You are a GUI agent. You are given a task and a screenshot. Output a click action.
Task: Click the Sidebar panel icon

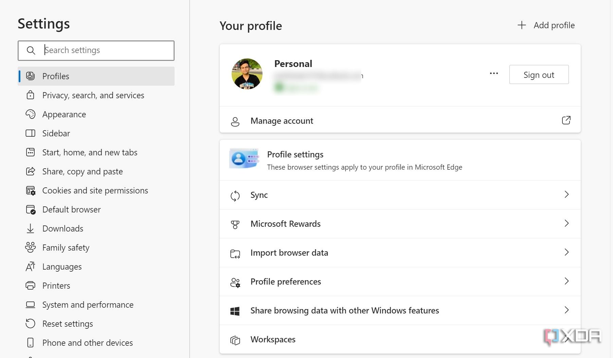point(30,133)
